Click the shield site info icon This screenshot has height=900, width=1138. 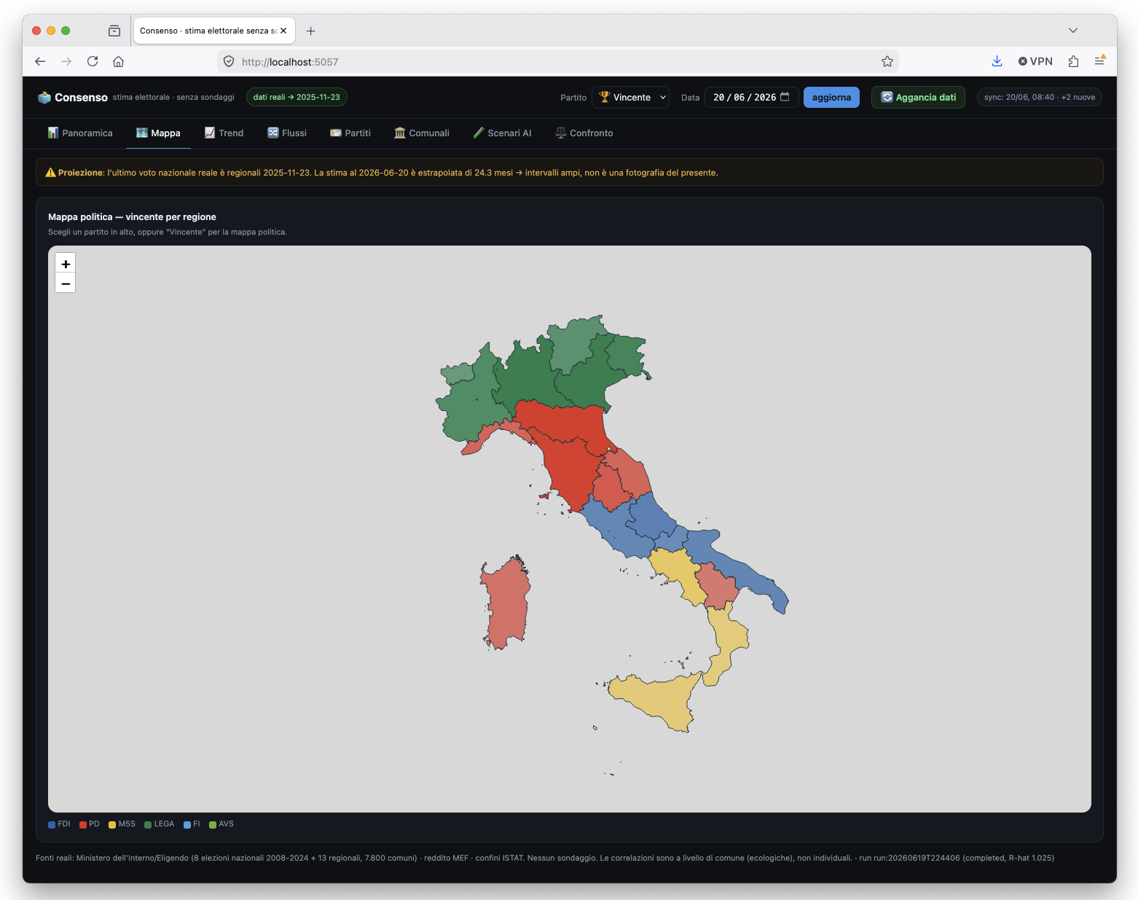click(x=229, y=61)
